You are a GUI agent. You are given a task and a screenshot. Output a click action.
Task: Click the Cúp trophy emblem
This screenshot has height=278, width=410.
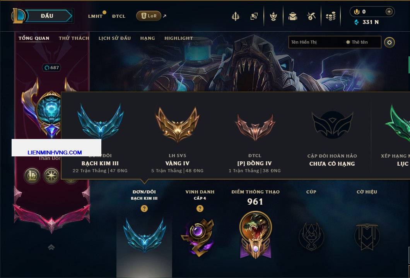[311, 237]
